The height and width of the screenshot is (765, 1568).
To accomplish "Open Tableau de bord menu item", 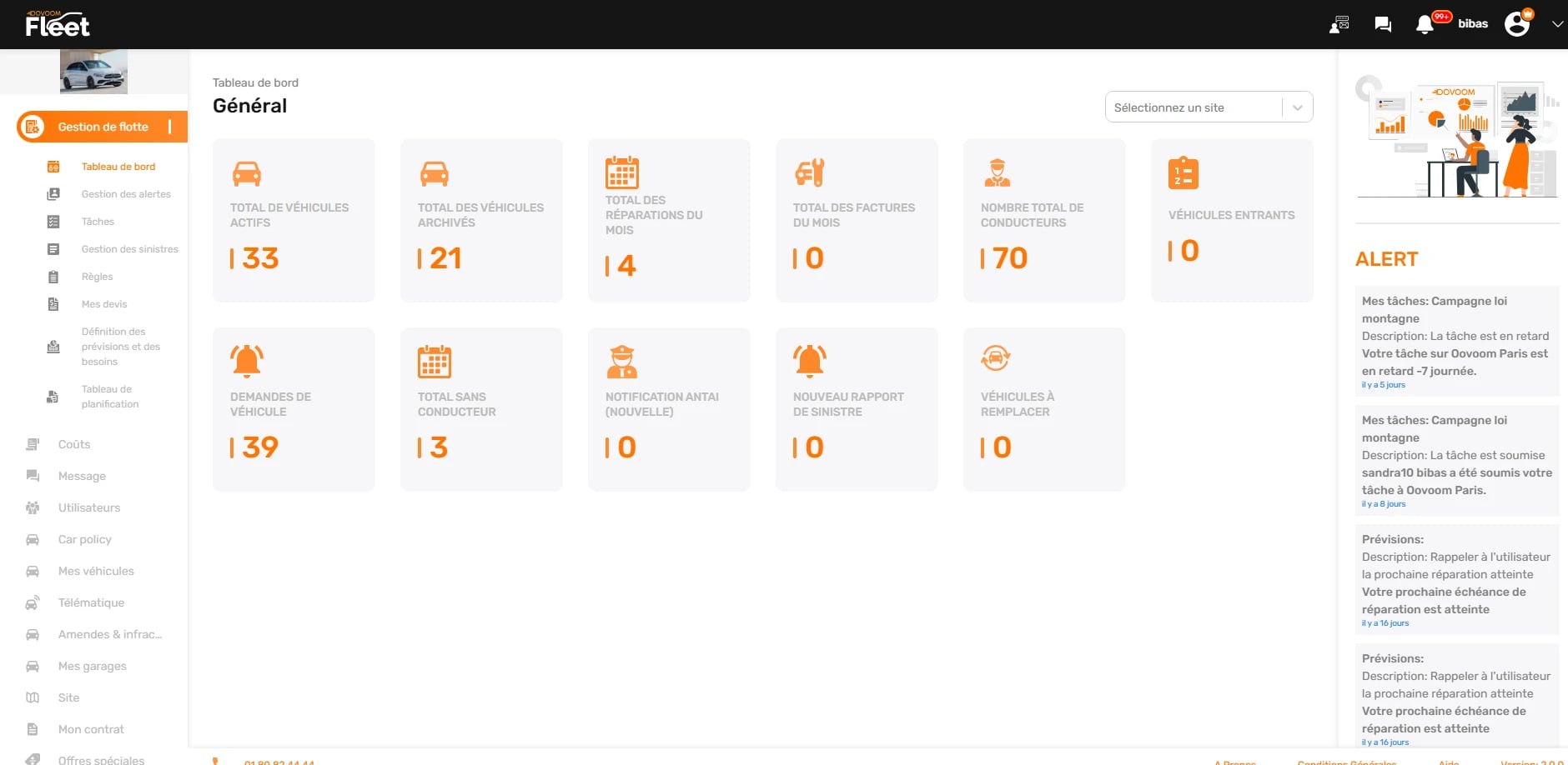I will 118,167.
